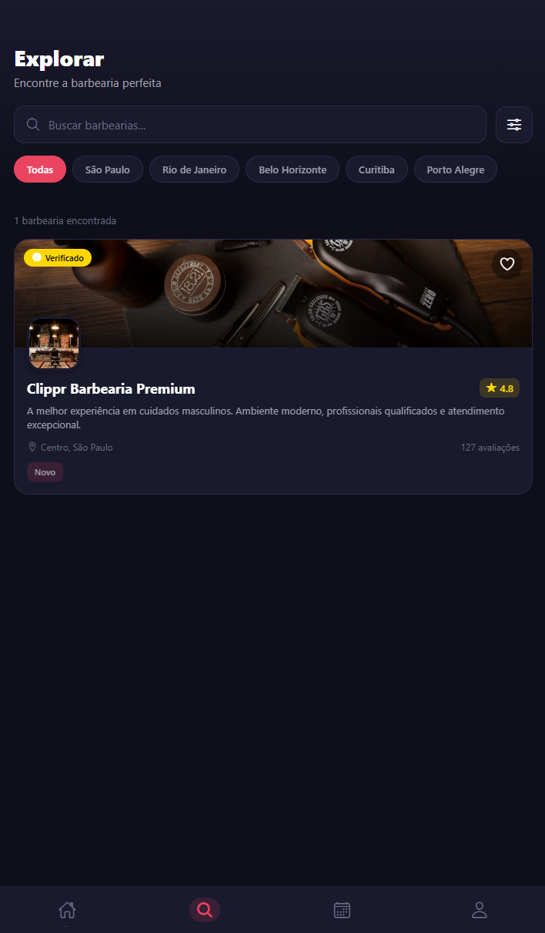
Task: Click the star rating 4.8 badge
Action: [x=500, y=388]
